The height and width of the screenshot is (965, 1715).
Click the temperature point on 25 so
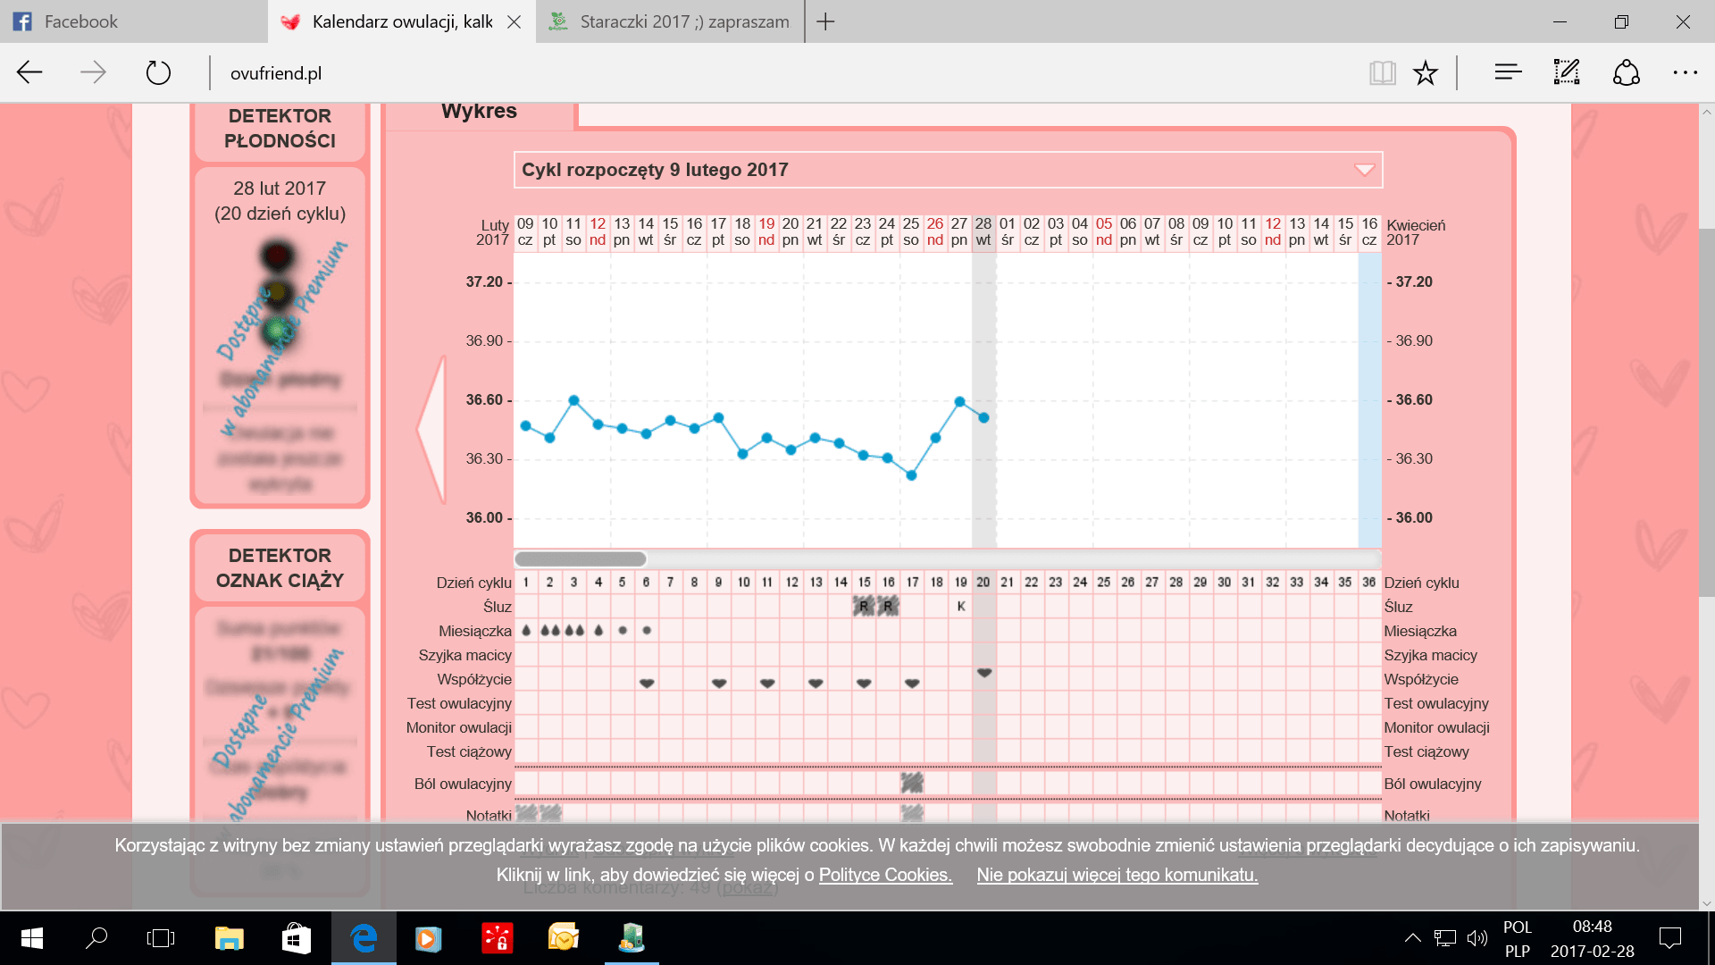[911, 475]
